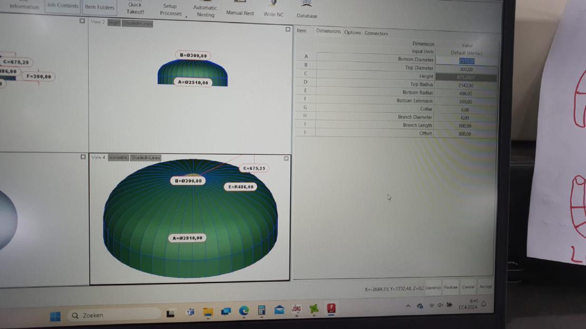Viewport: 586px width, 329px height.
Task: Open Calculator from the taskbar
Action: 262,310
